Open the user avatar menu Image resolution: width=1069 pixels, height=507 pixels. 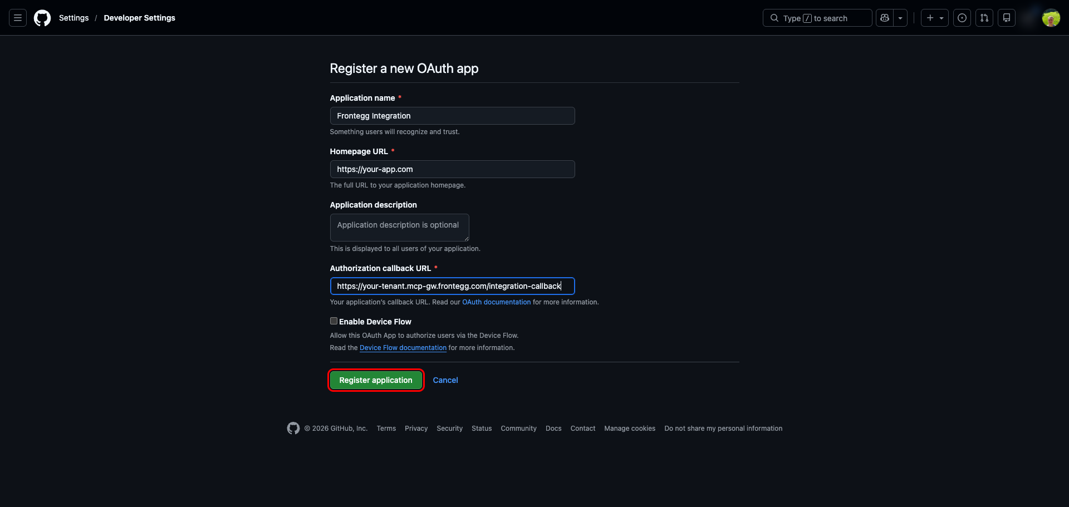(1051, 18)
